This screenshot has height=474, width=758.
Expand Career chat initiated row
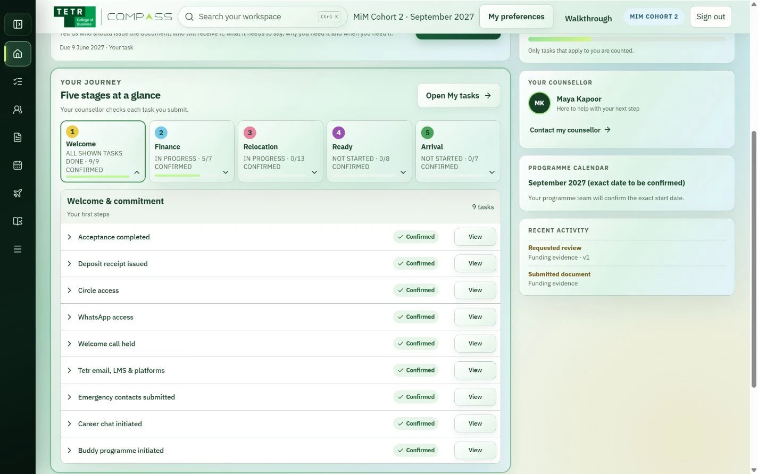pos(69,423)
